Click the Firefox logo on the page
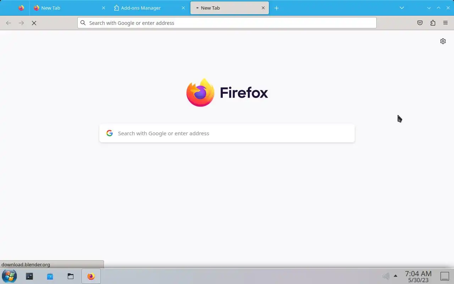The height and width of the screenshot is (284, 454). (227, 93)
